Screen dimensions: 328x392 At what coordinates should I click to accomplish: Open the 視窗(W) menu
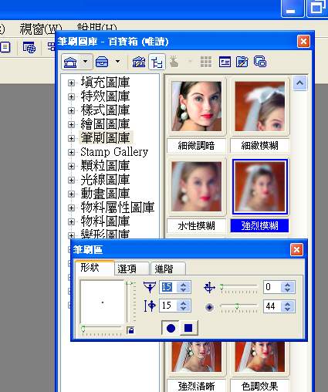pyautogui.click(x=41, y=29)
